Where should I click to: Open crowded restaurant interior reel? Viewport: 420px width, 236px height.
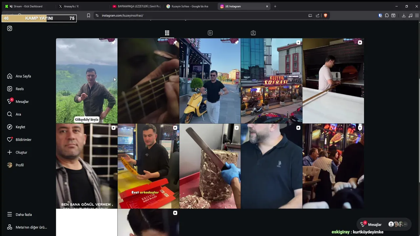(333, 166)
